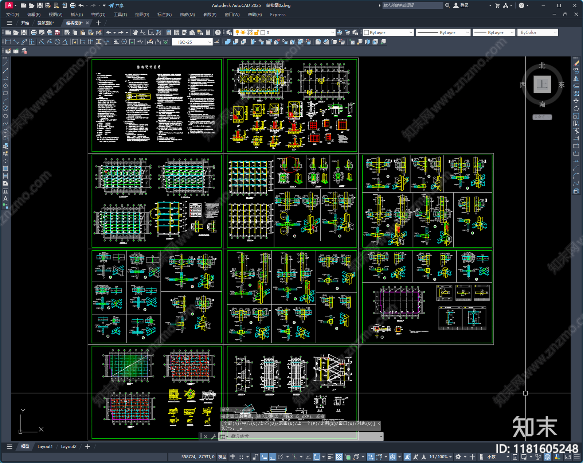The height and width of the screenshot is (463, 583).
Task: Select the Circle draw tool
Action: point(5,108)
